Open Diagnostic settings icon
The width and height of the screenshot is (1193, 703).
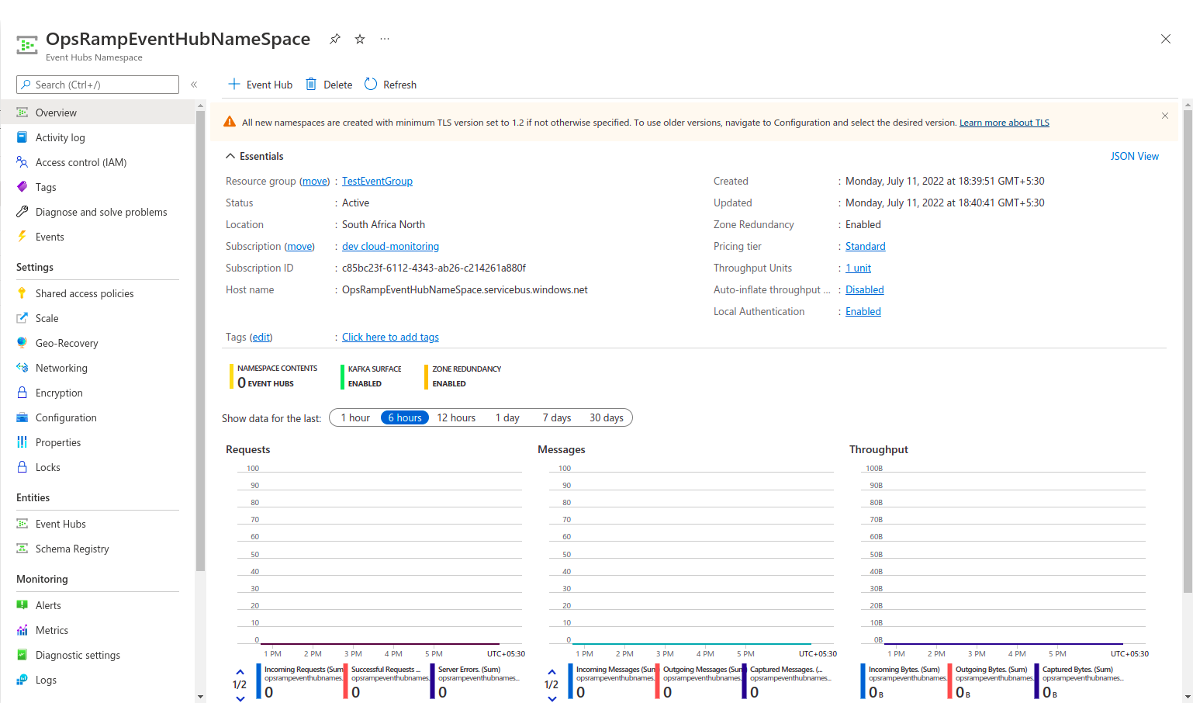[22, 655]
